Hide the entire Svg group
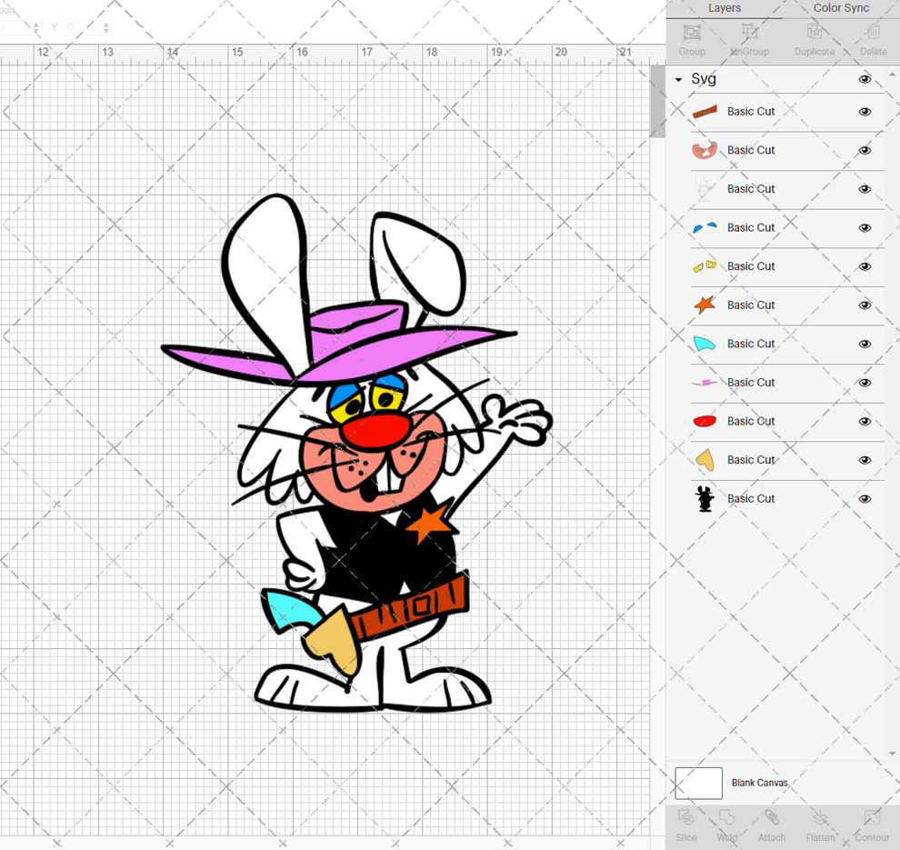Viewport: 900px width, 850px height. coord(865,79)
